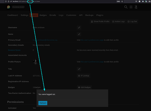Click the rightmost browser toolbar icon

(x=150, y=1)
